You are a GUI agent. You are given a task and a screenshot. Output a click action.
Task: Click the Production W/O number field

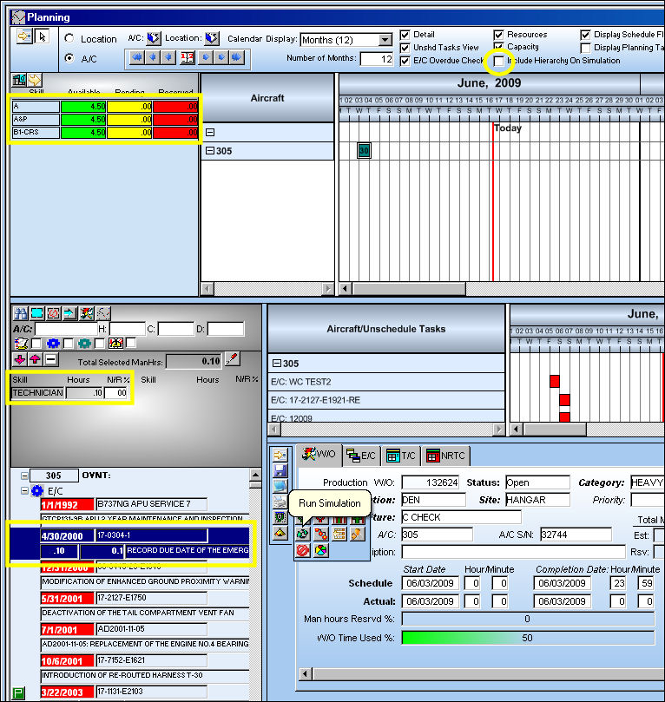431,482
